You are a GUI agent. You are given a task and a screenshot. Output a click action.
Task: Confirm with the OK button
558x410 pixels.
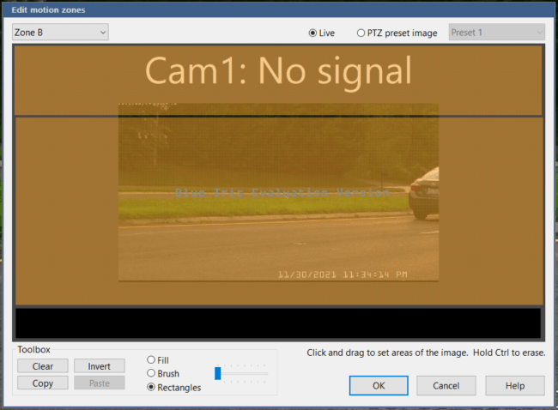click(x=379, y=385)
